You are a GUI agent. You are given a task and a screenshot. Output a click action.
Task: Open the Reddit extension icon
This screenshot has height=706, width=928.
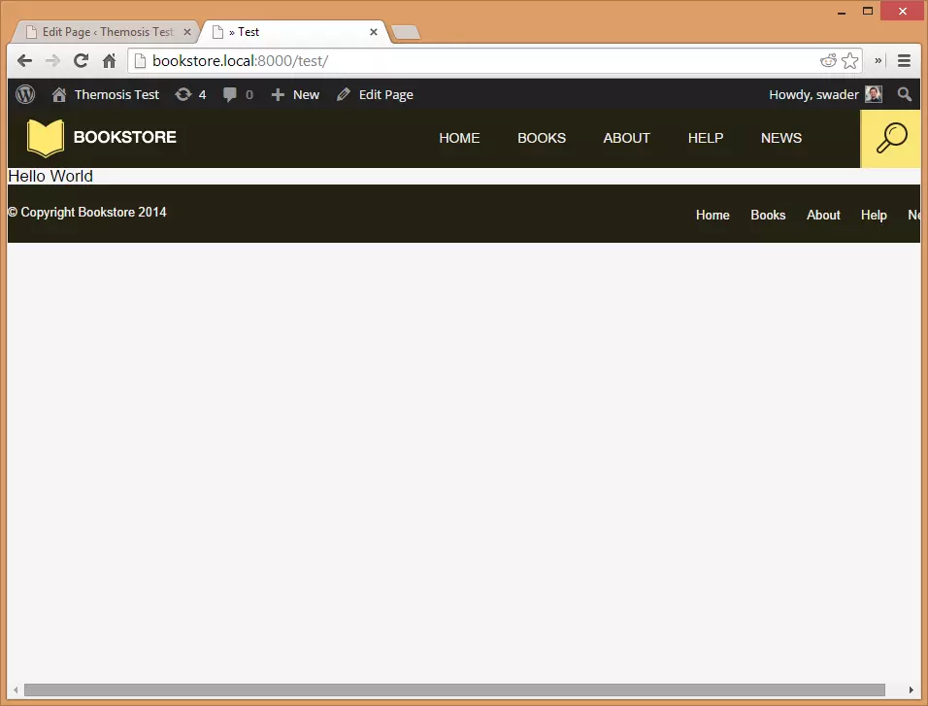[829, 60]
